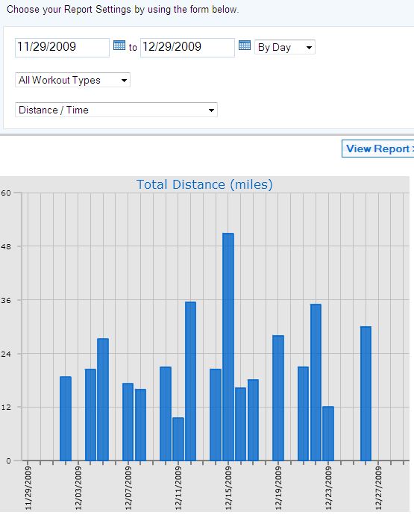Screen dimensions: 414x515
Task: Expand the By Day dropdown
Action: 285,47
